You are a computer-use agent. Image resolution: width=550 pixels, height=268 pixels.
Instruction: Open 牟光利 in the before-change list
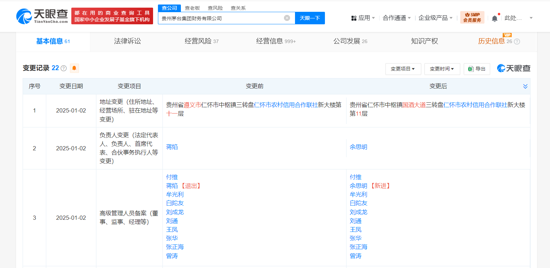coord(175,195)
